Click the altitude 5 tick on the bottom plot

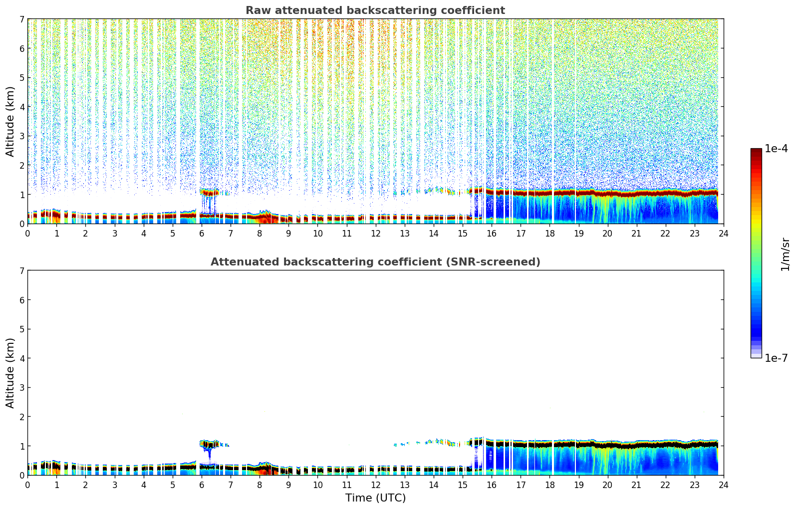pyautogui.click(x=21, y=329)
